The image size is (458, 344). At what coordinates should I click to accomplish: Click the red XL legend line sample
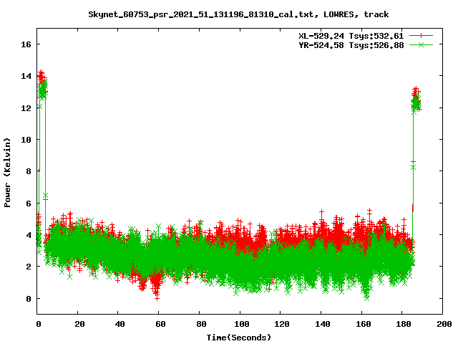421,36
